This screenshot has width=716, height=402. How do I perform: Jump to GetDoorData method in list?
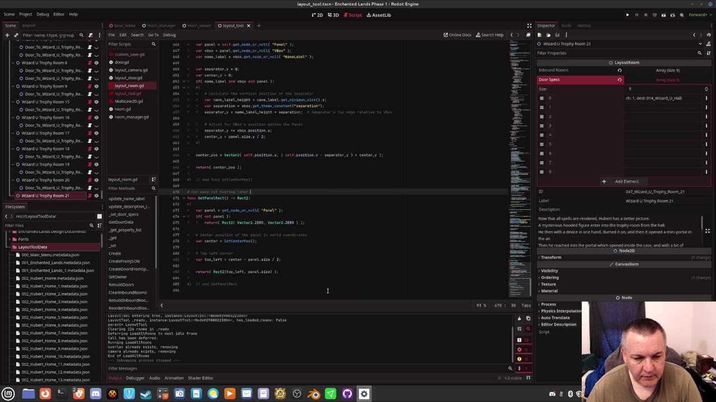(x=121, y=222)
